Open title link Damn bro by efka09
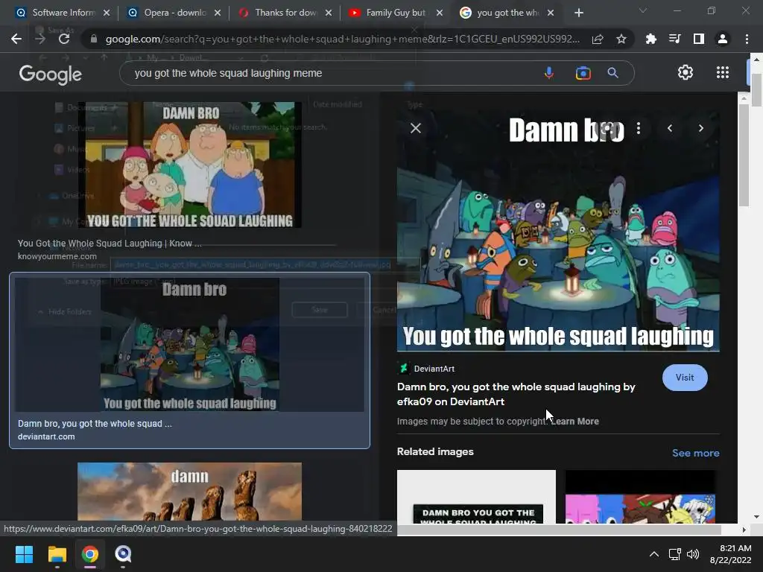 tap(516, 394)
